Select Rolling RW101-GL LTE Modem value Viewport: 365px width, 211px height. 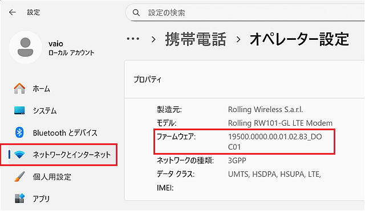click(x=280, y=123)
